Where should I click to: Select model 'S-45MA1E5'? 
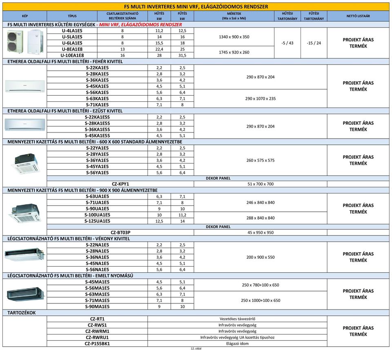pyautogui.click(x=97, y=282)
